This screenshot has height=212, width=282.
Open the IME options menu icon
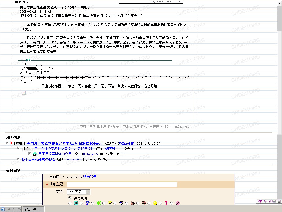click(x=279, y=201)
